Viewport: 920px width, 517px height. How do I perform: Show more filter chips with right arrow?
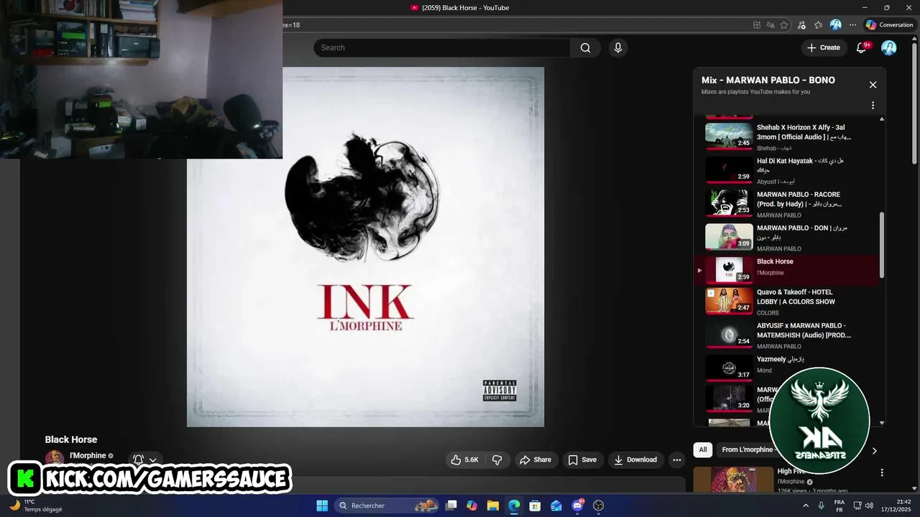click(874, 451)
